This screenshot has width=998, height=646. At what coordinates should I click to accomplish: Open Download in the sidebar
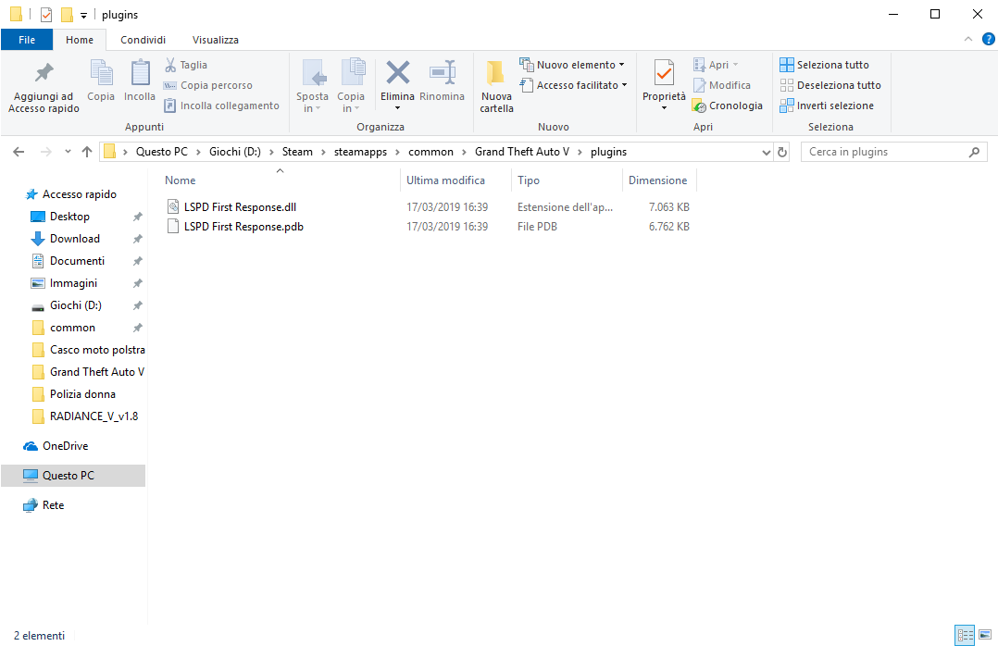point(75,239)
